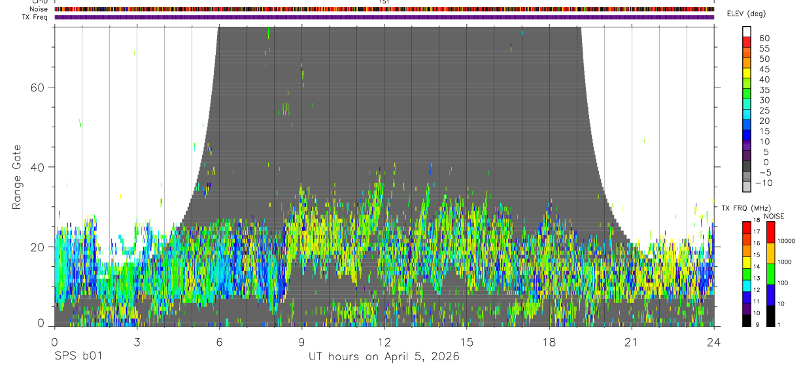The height and width of the screenshot is (370, 803).
Task: Click the 'ELEV (deg)' color bar title
Action: click(747, 14)
